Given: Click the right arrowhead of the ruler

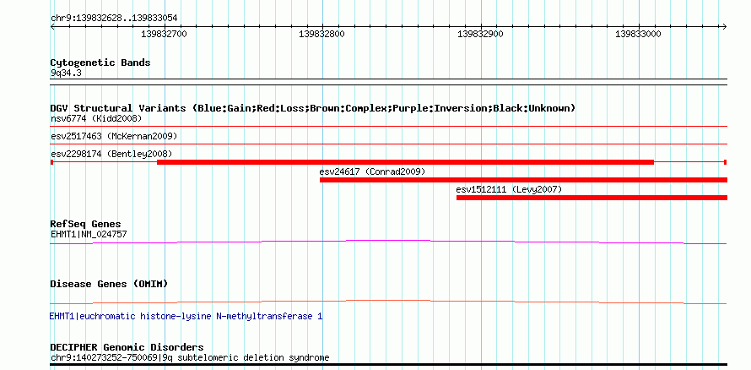Looking at the screenshot, I should [x=725, y=26].
